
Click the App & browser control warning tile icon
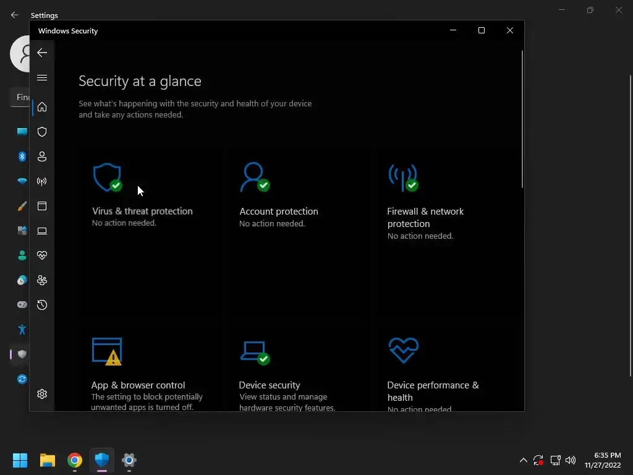107,351
